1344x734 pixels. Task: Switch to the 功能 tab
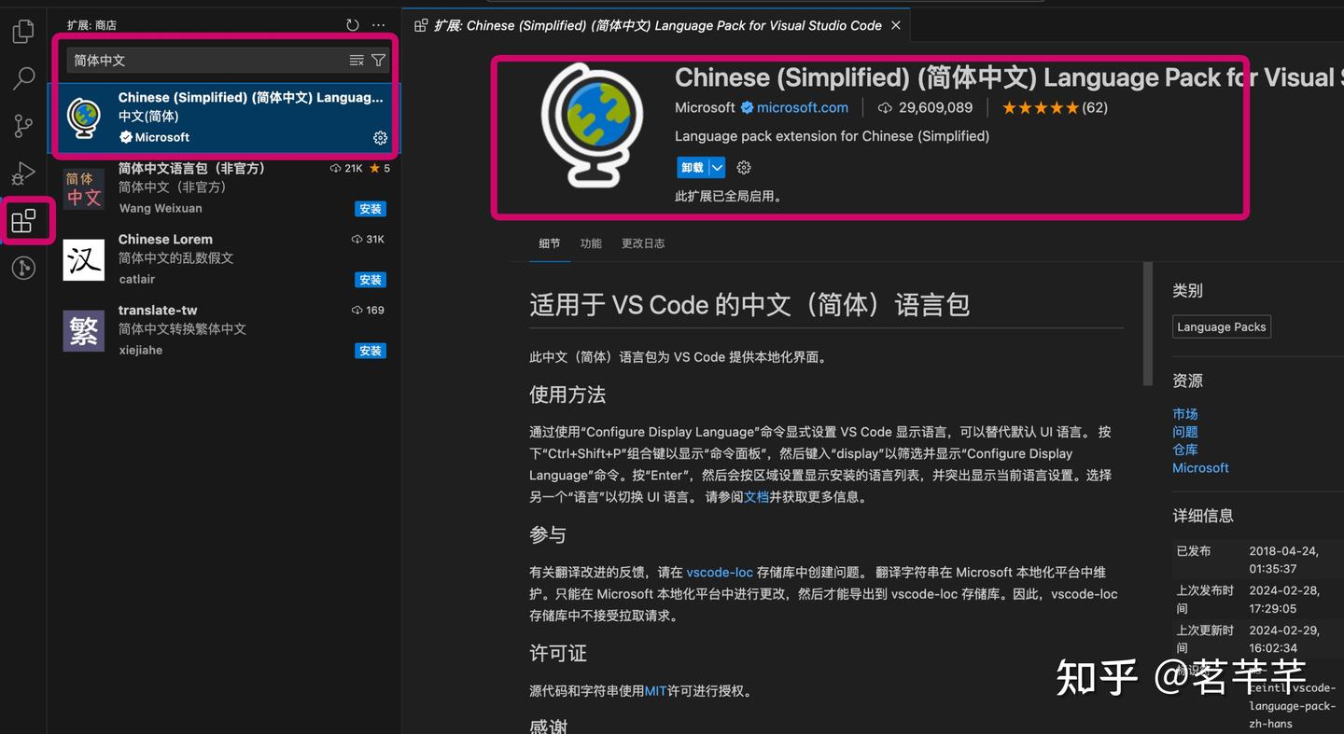coord(591,243)
